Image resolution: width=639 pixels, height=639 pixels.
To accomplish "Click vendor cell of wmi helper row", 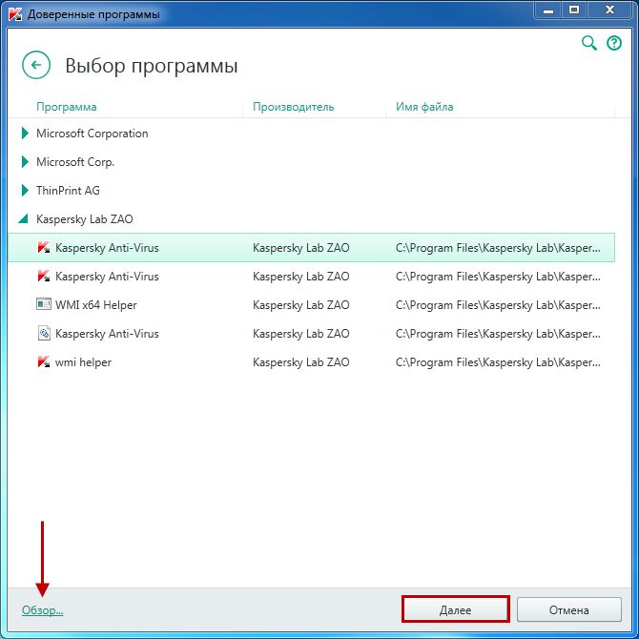I will click(x=301, y=362).
